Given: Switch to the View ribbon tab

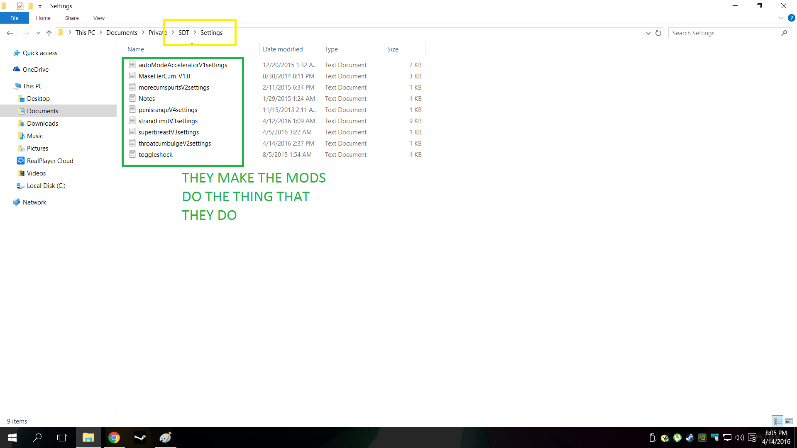Looking at the screenshot, I should (99, 18).
